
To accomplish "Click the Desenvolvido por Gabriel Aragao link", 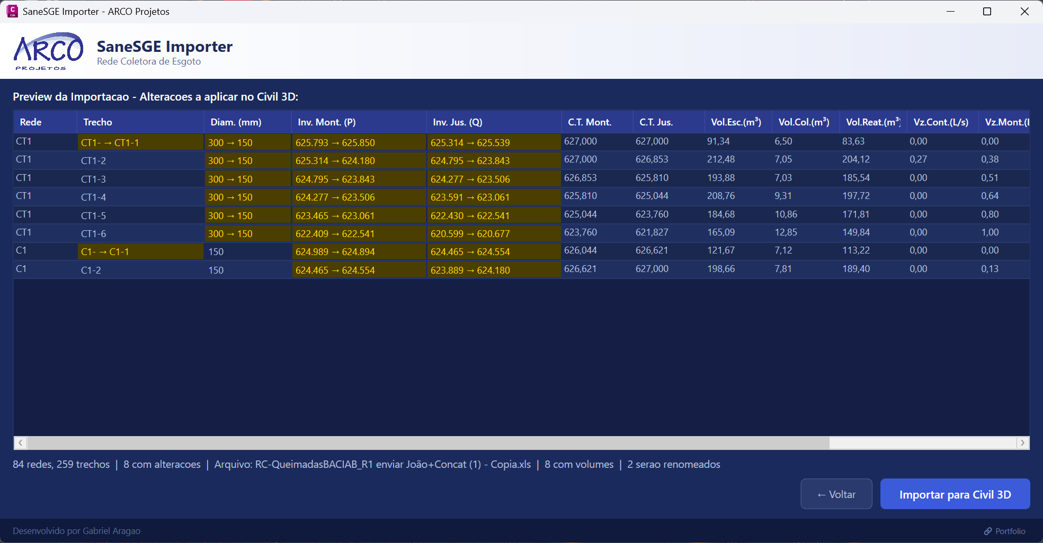I will tap(76, 531).
